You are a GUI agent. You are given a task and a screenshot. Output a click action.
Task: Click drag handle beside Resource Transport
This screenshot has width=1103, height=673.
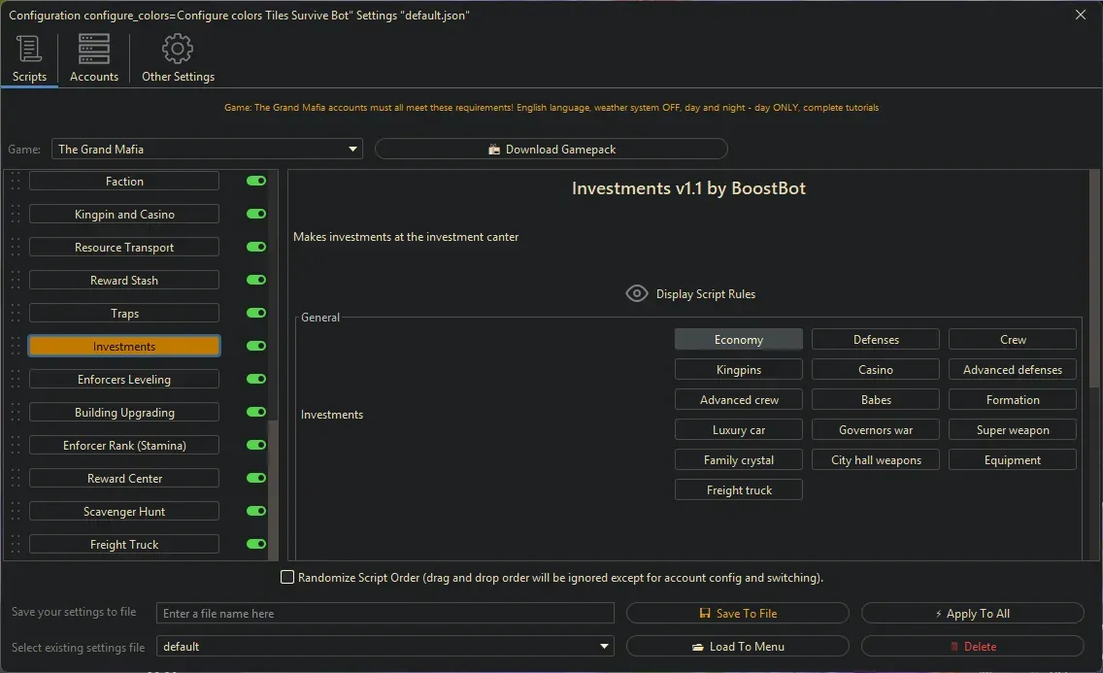coord(16,248)
